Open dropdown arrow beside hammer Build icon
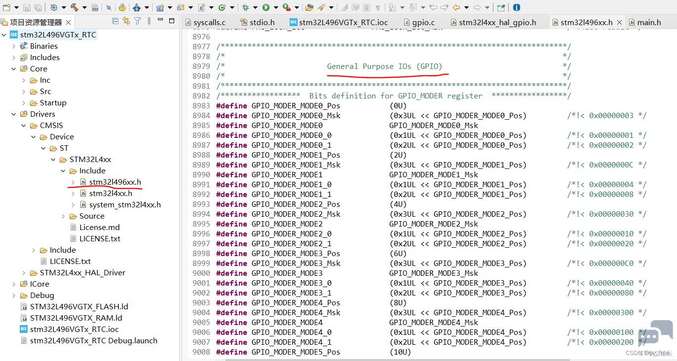Image resolution: width=677 pixels, height=361 pixels. click(x=84, y=8)
